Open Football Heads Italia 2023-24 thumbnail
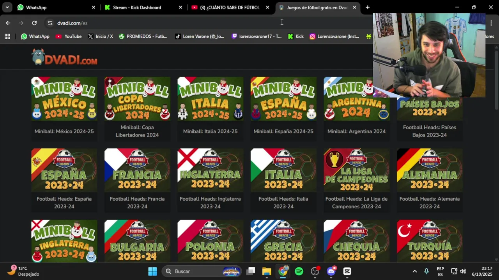Viewport: 499px width, 280px height. pyautogui.click(x=283, y=170)
